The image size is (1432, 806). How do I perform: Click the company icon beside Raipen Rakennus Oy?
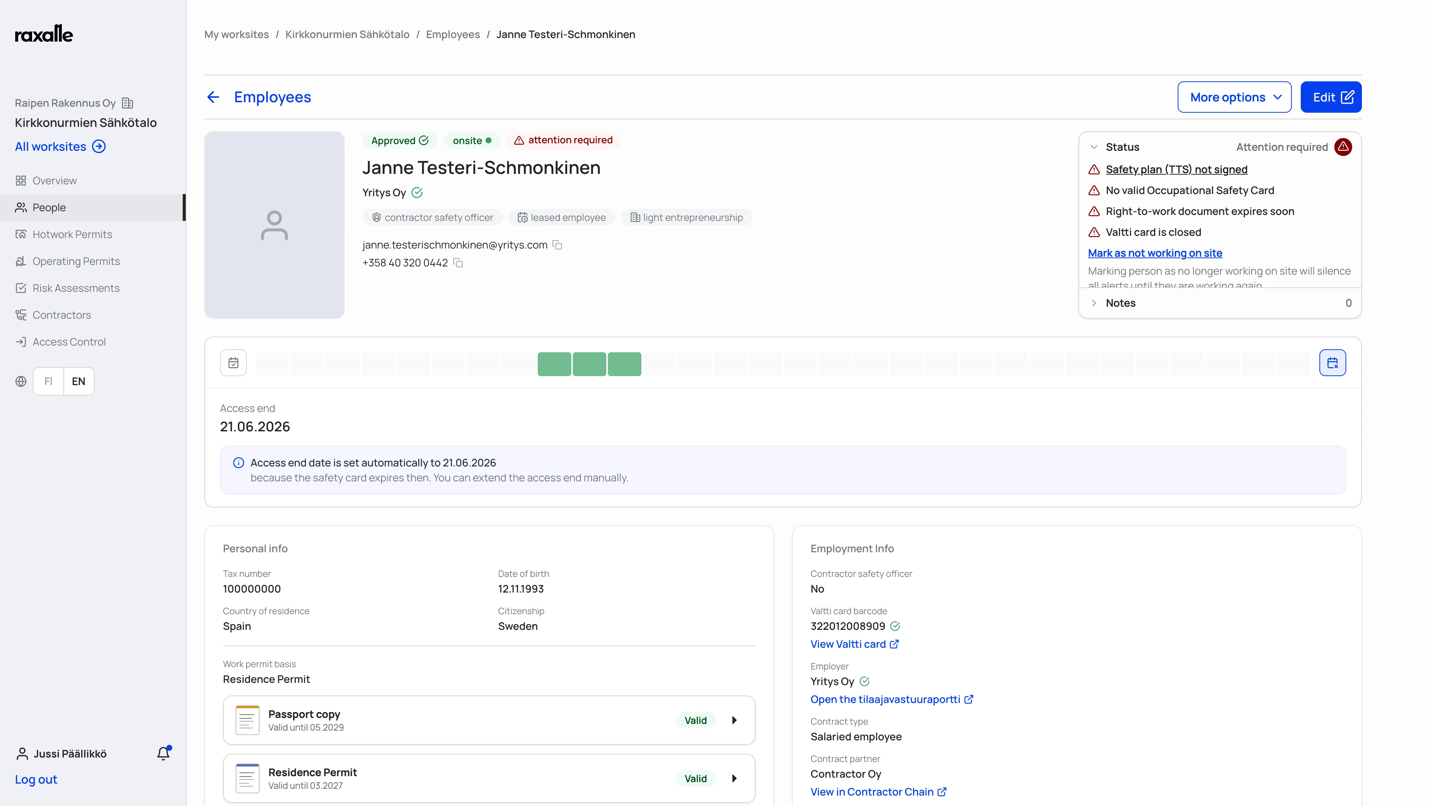(128, 103)
